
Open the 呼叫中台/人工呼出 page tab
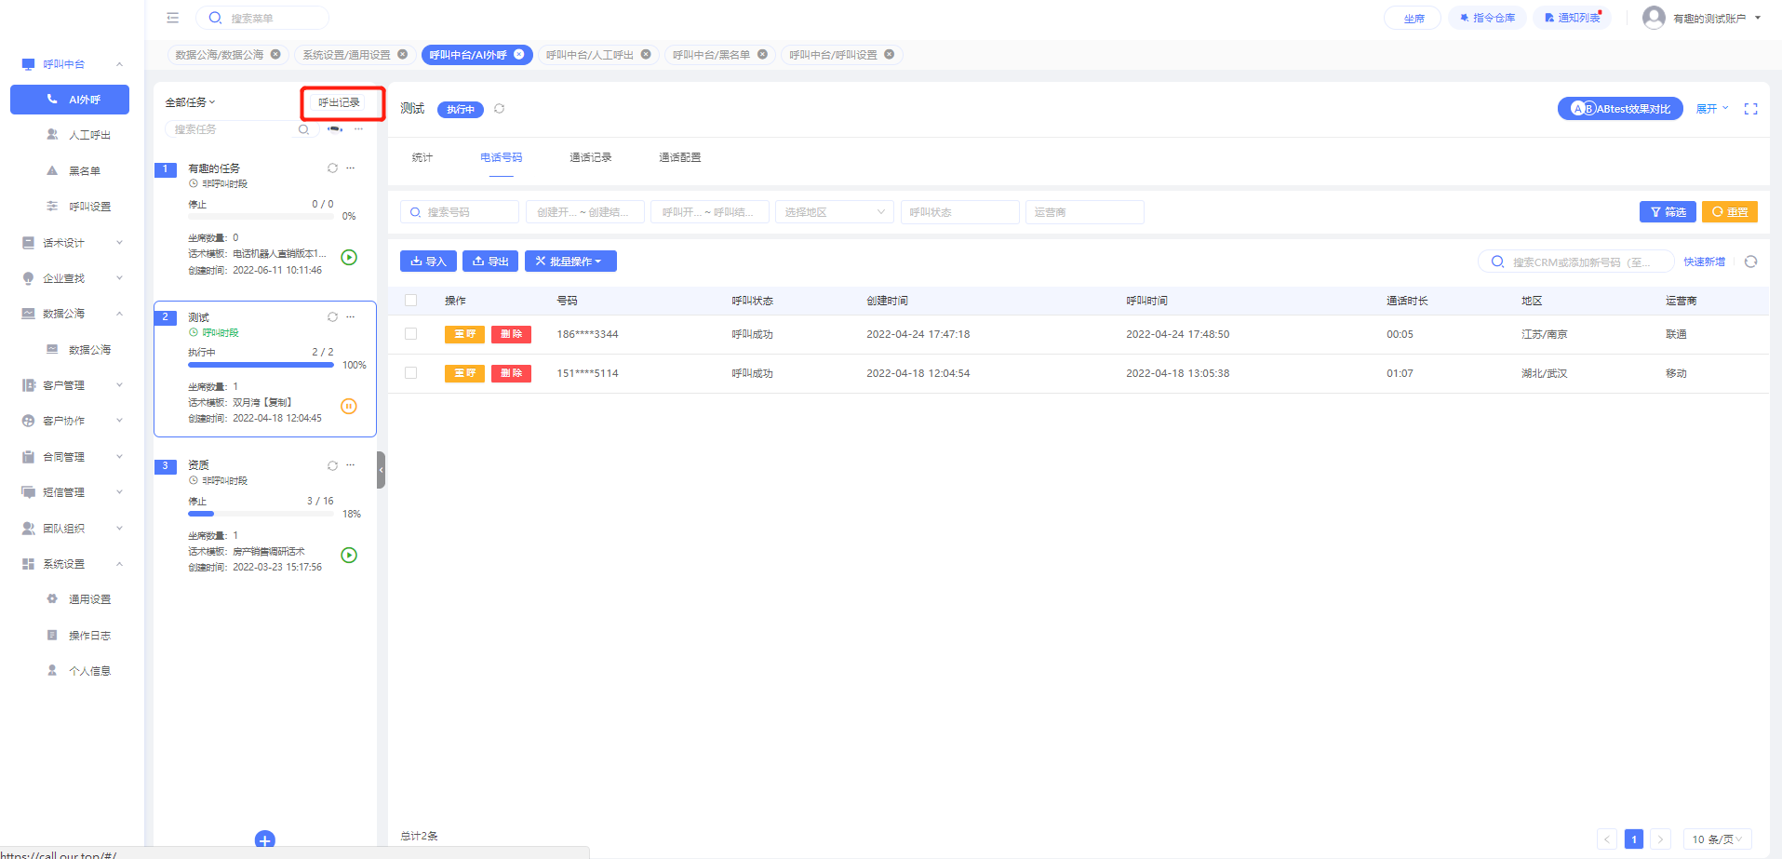coord(590,55)
